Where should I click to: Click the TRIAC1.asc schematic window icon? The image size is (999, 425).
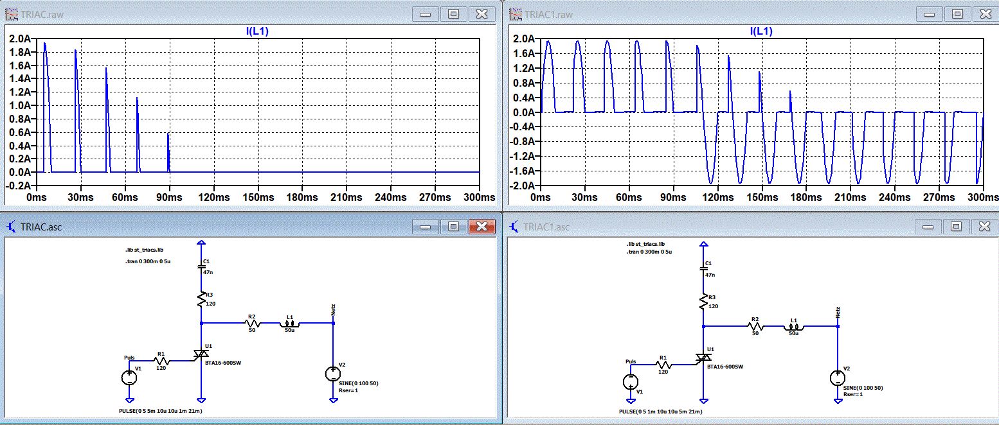(514, 227)
